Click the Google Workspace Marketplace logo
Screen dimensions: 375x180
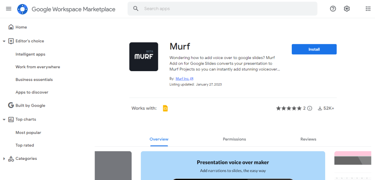tap(22, 9)
